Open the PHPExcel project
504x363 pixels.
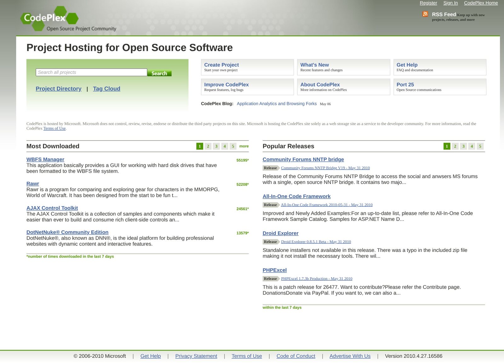[275, 270]
